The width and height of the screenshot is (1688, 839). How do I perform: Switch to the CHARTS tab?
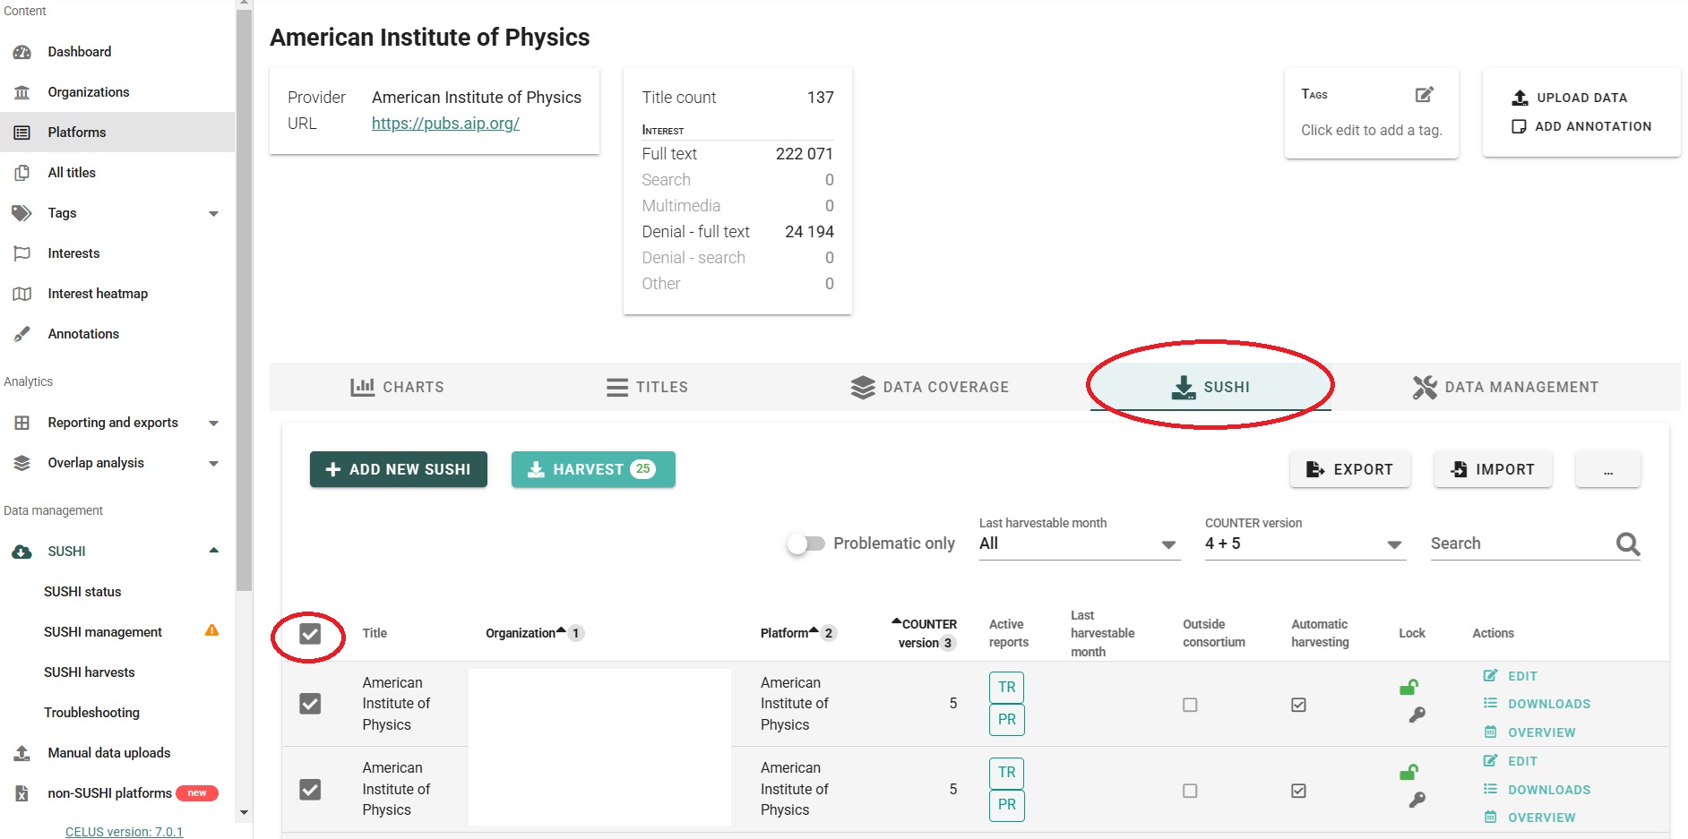pyautogui.click(x=397, y=387)
